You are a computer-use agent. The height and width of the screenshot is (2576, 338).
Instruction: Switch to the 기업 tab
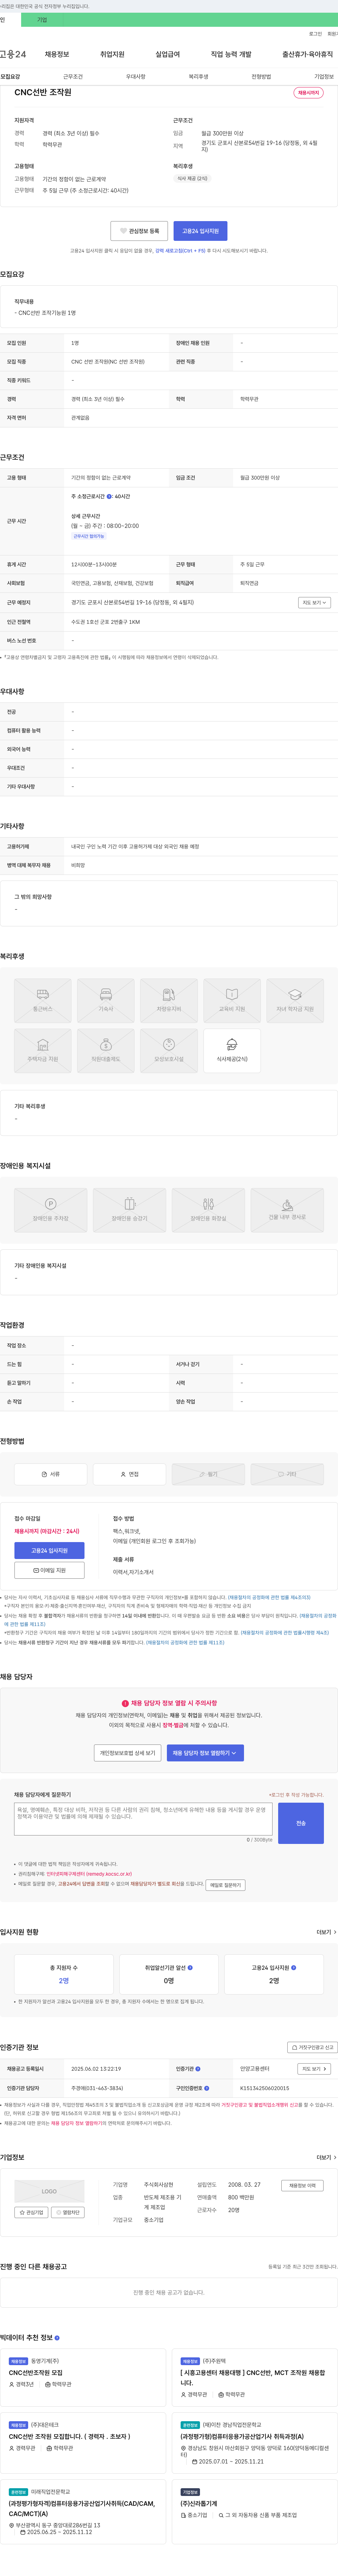[42, 20]
